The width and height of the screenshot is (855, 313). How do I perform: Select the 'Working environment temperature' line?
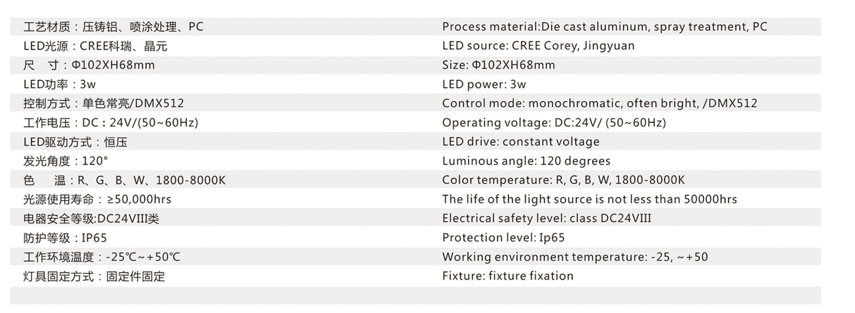[575, 257]
